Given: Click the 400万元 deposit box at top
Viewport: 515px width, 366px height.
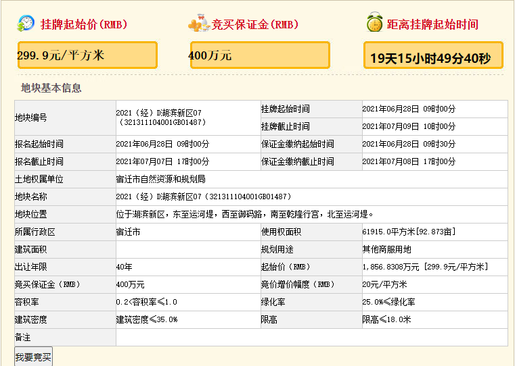Looking at the screenshot, I should coord(260,55).
